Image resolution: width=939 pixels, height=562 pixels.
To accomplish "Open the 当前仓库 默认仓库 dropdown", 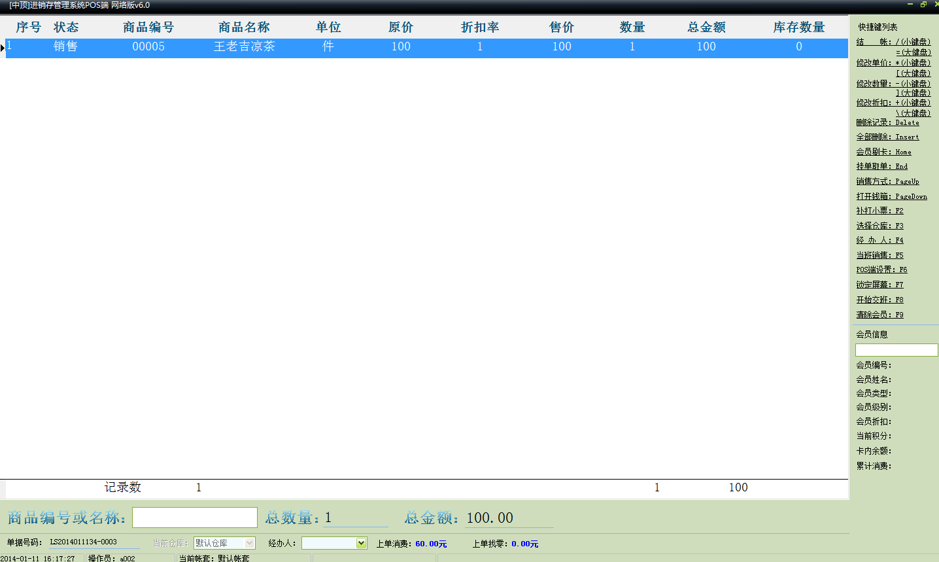I will (249, 543).
